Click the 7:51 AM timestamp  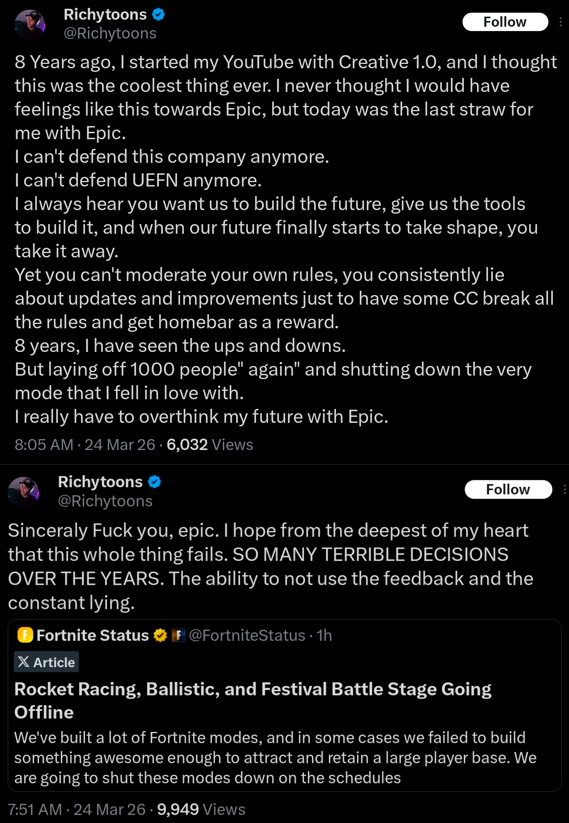(35, 810)
